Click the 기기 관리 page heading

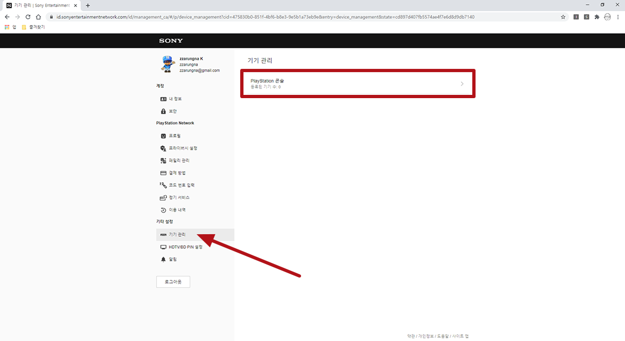coord(260,60)
